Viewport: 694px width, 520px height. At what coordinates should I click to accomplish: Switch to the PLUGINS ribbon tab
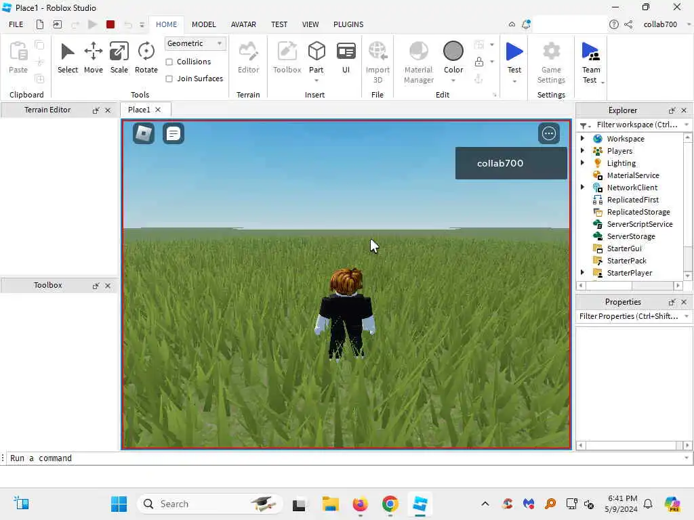[x=348, y=24]
